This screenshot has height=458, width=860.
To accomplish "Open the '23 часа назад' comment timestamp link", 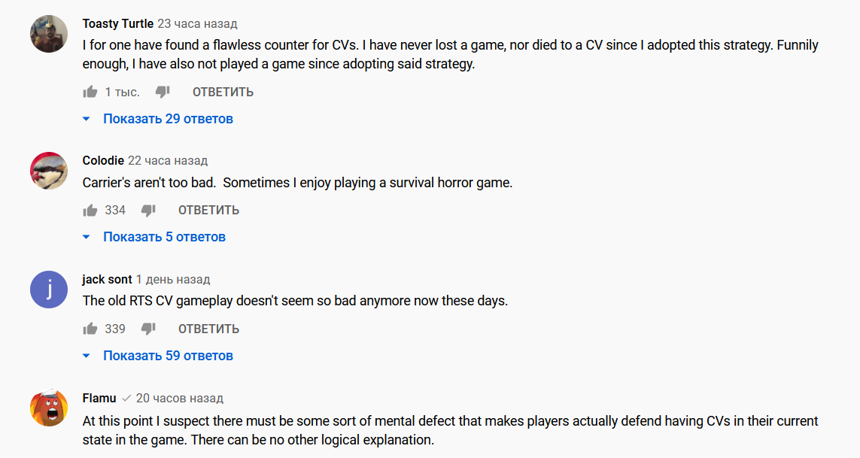I will pyautogui.click(x=197, y=24).
